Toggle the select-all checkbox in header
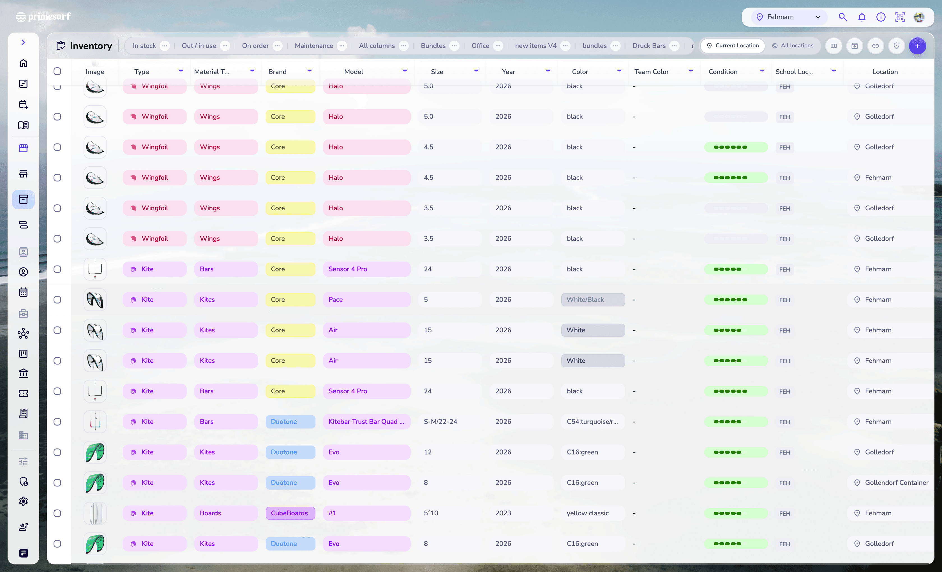The image size is (942, 572). [x=57, y=71]
